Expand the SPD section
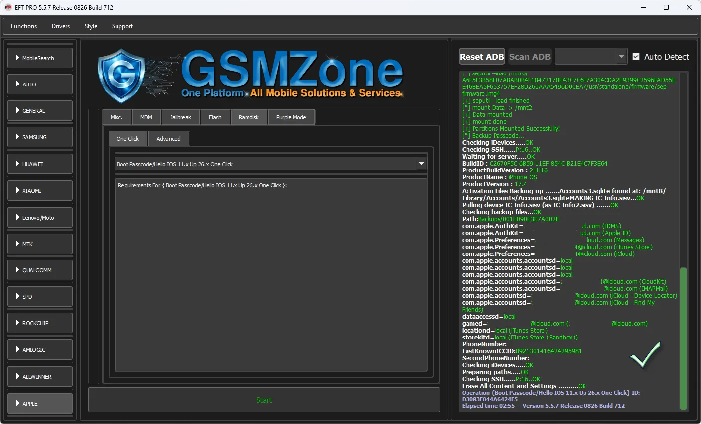 40,297
